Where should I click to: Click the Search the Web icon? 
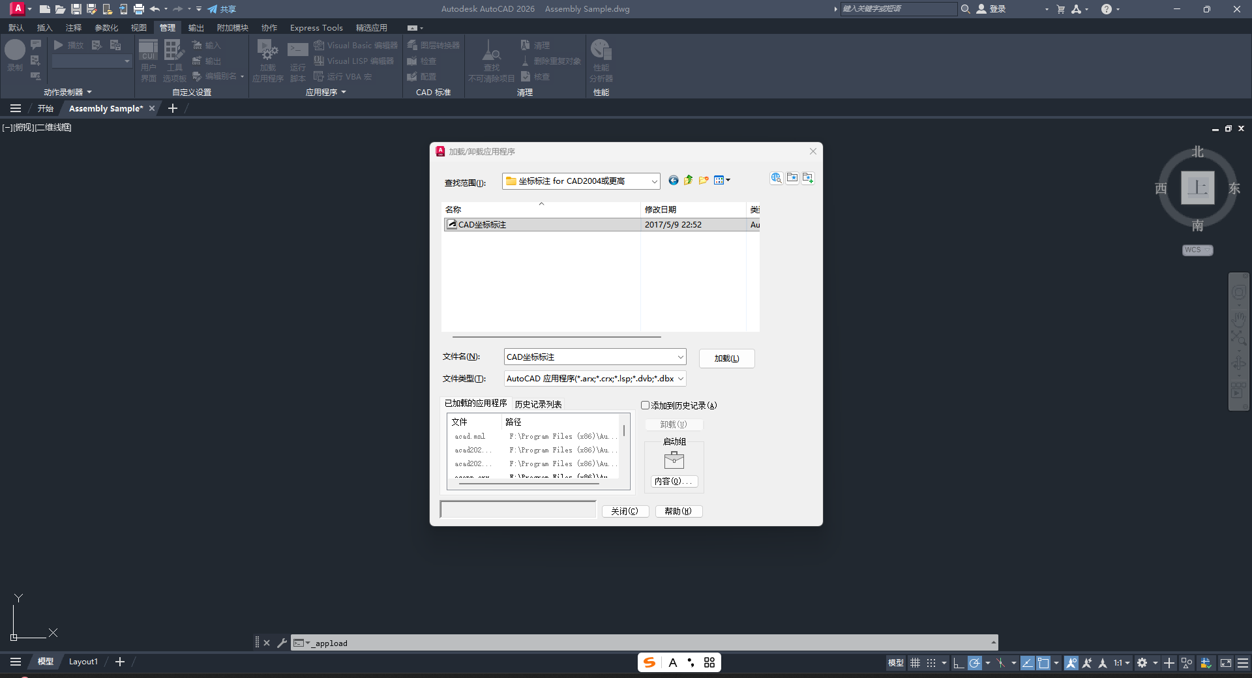(x=776, y=178)
